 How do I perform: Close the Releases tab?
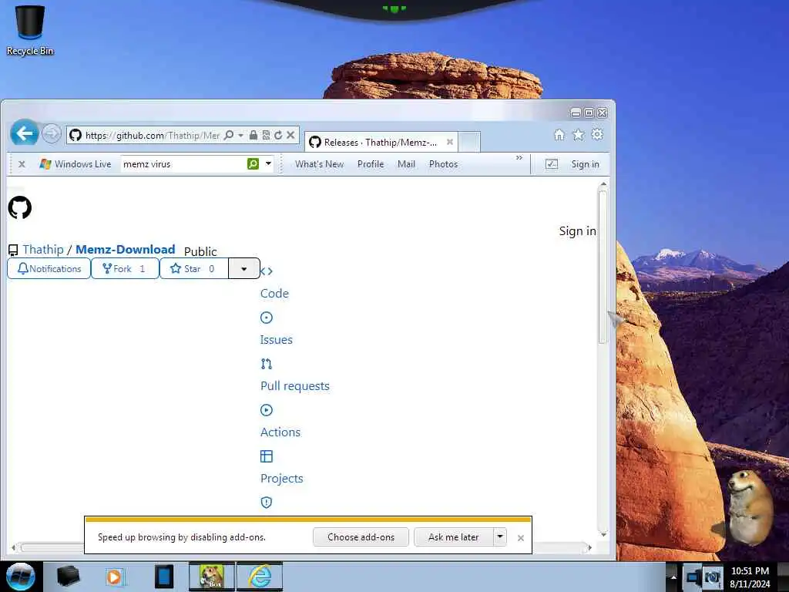click(450, 142)
